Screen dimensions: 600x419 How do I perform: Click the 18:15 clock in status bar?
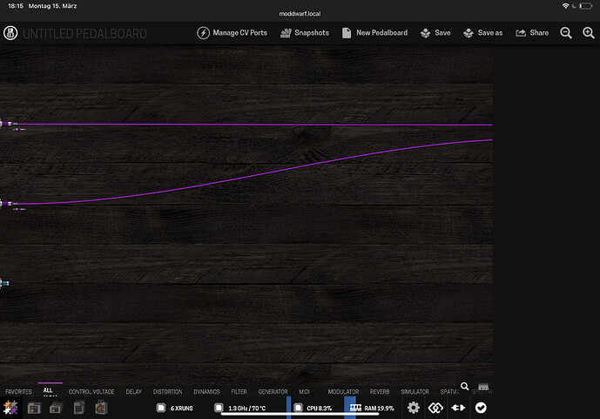pos(16,6)
